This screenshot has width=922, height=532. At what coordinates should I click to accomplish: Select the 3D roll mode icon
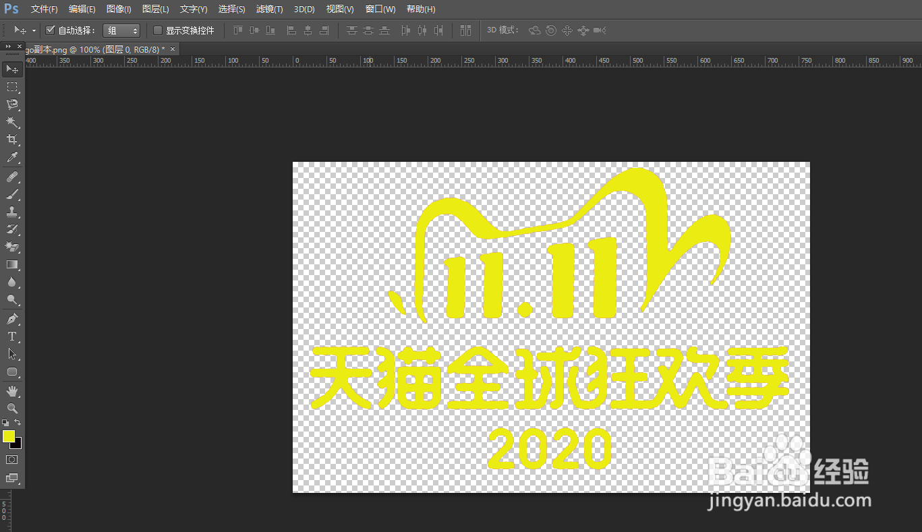[551, 30]
